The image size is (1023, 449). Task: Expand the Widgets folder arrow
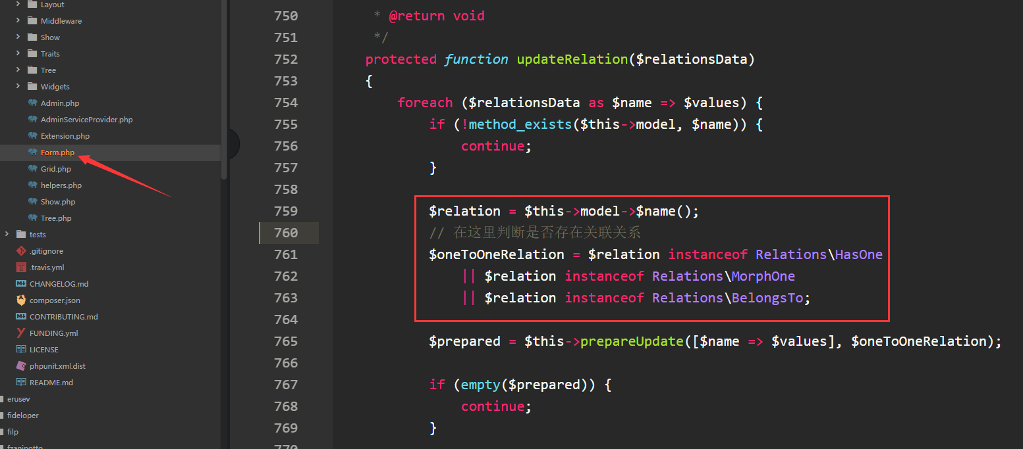18,87
